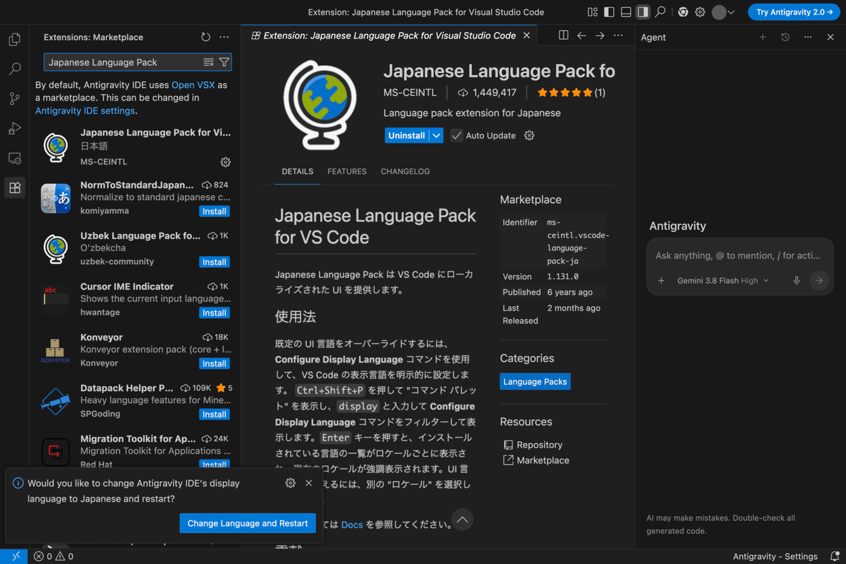
Task: Open Antigravity IDE settings link
Action: click(85, 111)
